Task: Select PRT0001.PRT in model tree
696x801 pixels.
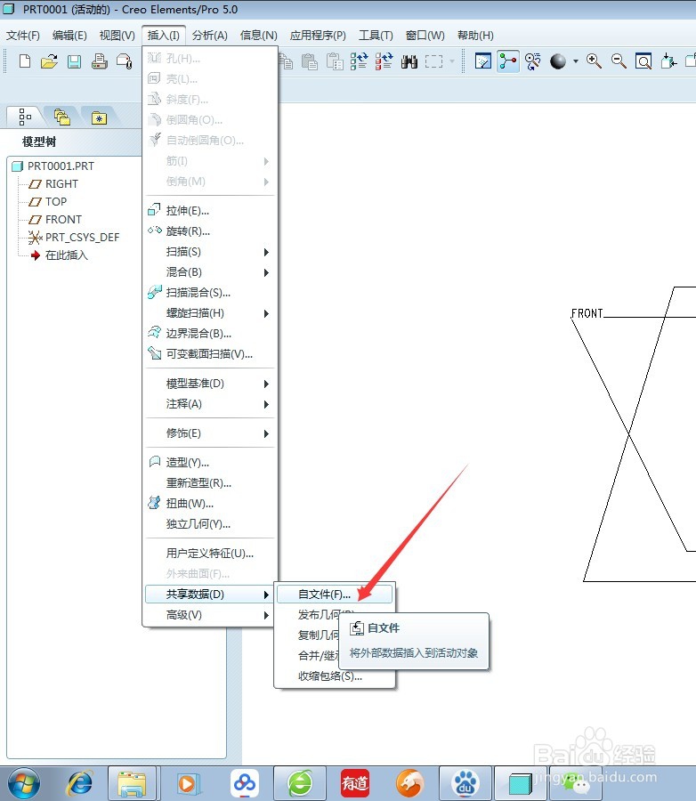Action: pyautogui.click(x=53, y=166)
